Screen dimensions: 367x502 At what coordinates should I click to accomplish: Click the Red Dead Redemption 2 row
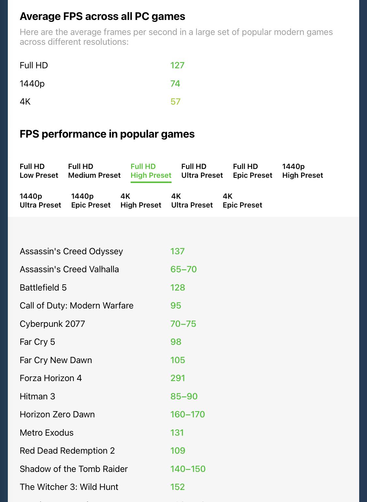183,451
